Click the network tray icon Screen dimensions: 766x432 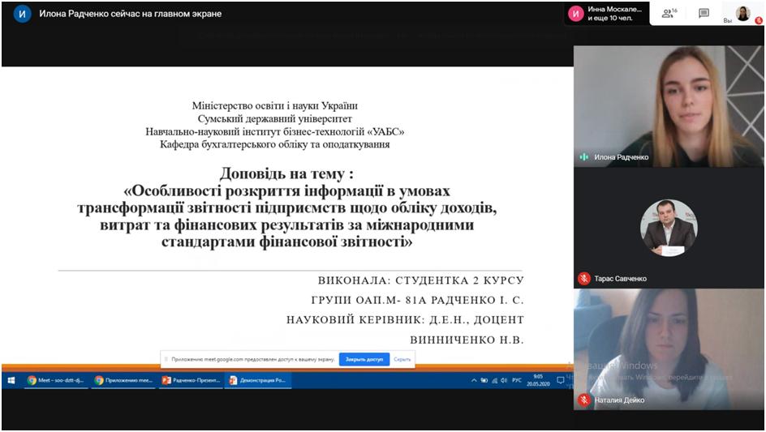pos(494,380)
